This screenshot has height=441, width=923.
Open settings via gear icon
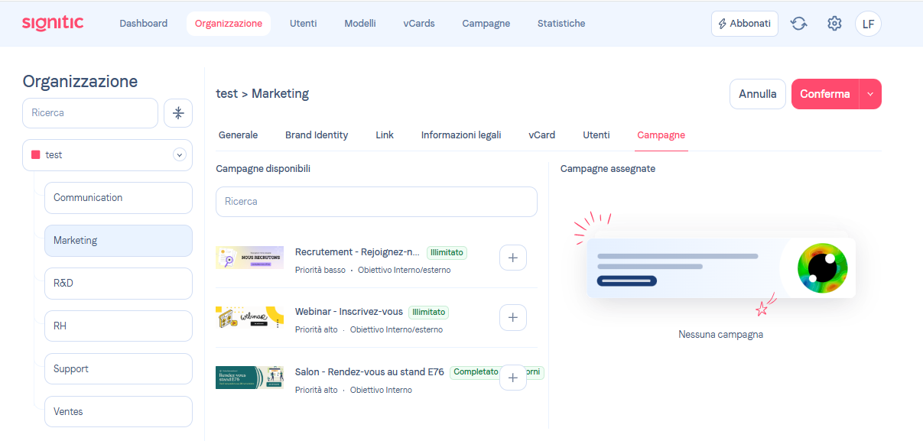coord(834,24)
